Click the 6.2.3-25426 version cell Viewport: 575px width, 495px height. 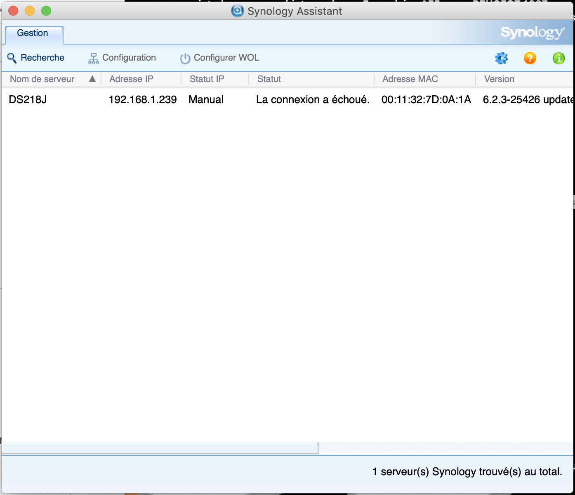(x=528, y=99)
